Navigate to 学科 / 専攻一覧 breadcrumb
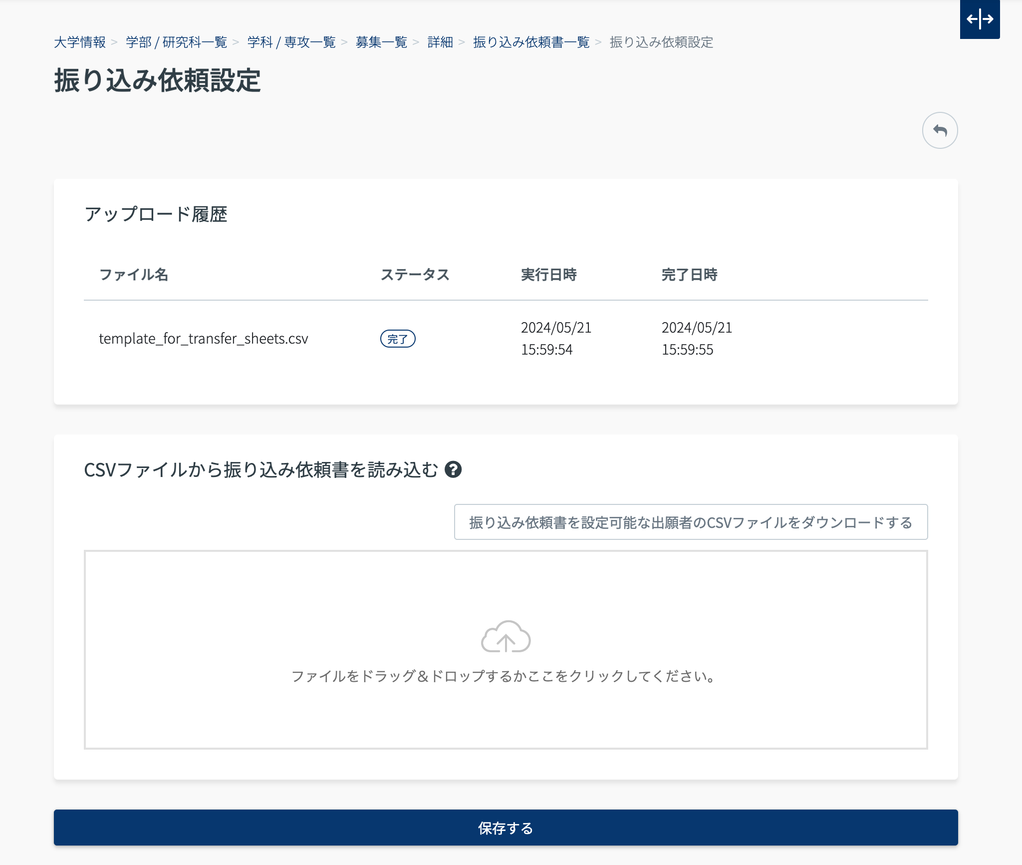Viewport: 1022px width, 865px height. coord(291,42)
